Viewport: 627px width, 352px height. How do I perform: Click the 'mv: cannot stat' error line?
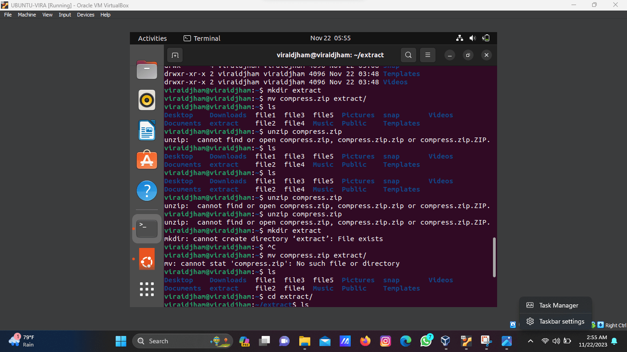coord(282,264)
